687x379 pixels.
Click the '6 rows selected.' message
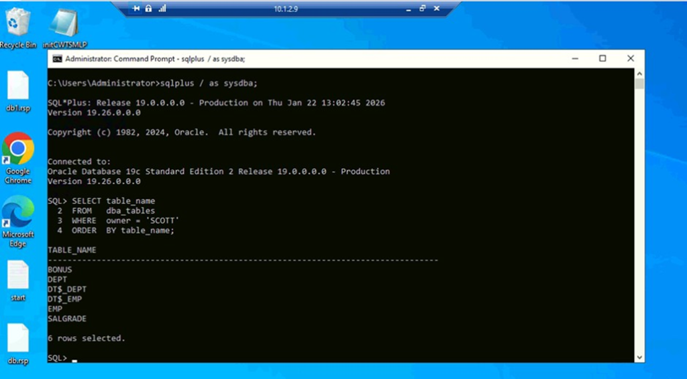[87, 338]
